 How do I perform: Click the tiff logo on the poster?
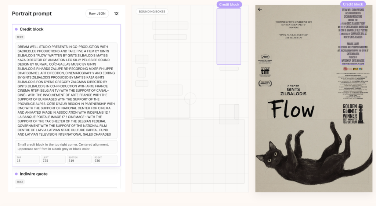[265, 71]
